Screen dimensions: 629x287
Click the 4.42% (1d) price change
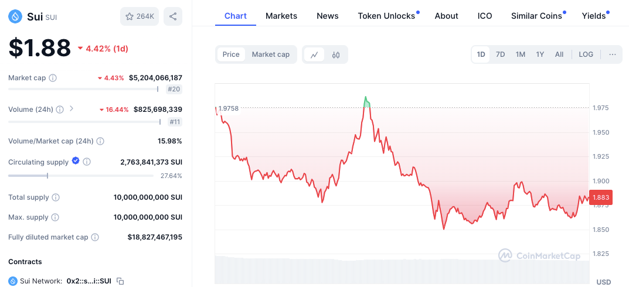[x=103, y=49]
